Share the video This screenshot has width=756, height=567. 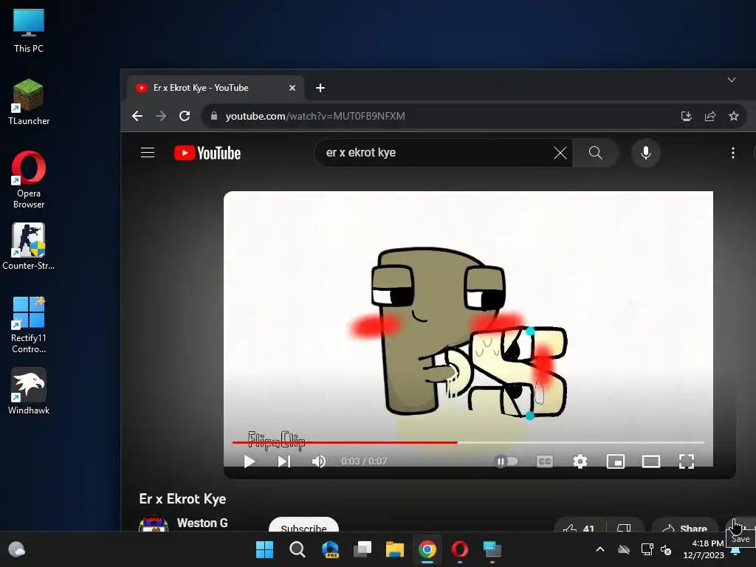(684, 526)
